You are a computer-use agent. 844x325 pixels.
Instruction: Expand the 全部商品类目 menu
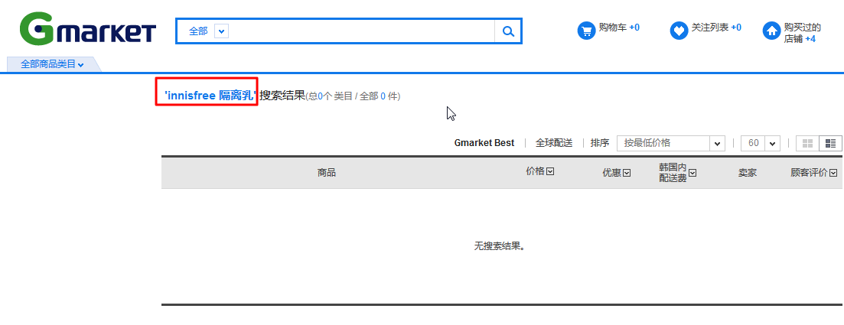tap(52, 64)
